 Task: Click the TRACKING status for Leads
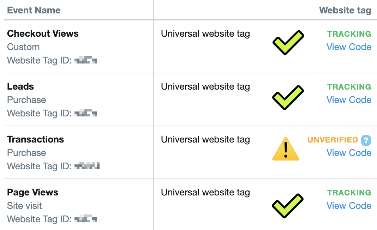point(349,87)
